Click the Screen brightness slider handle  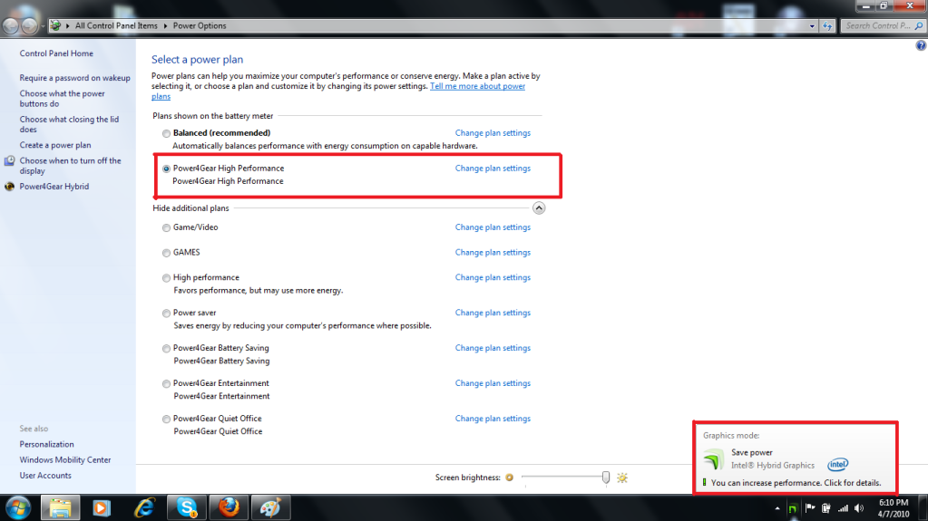605,478
